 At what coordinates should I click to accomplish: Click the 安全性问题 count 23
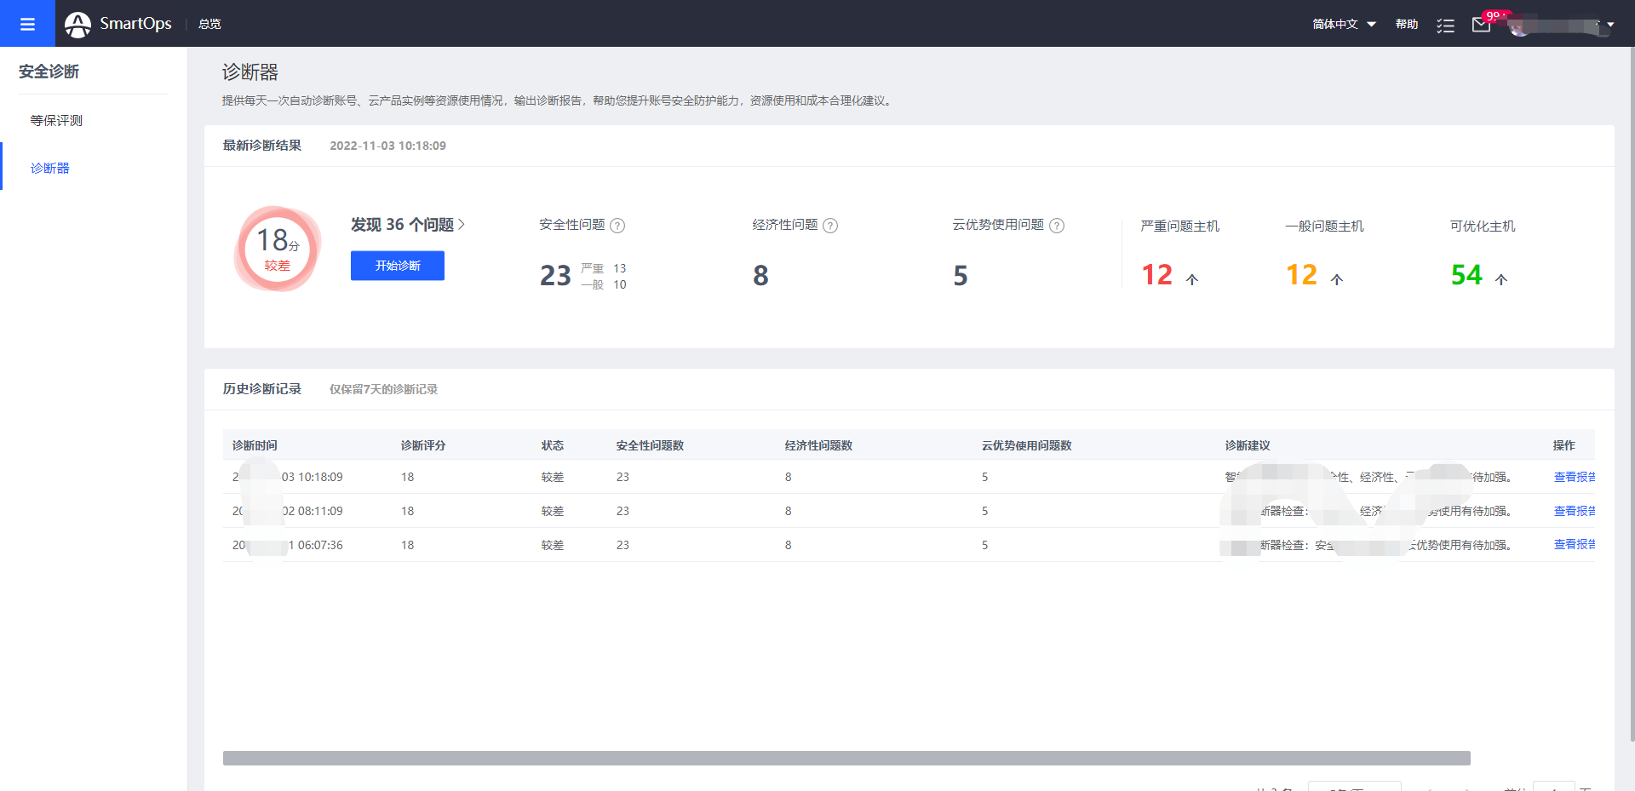click(x=555, y=276)
